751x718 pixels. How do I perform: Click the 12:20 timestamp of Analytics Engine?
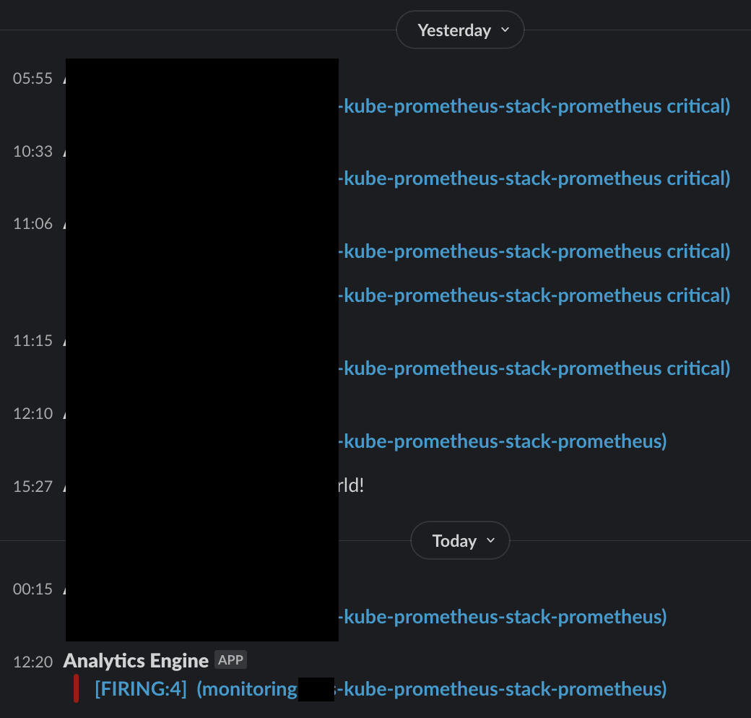[32, 662]
